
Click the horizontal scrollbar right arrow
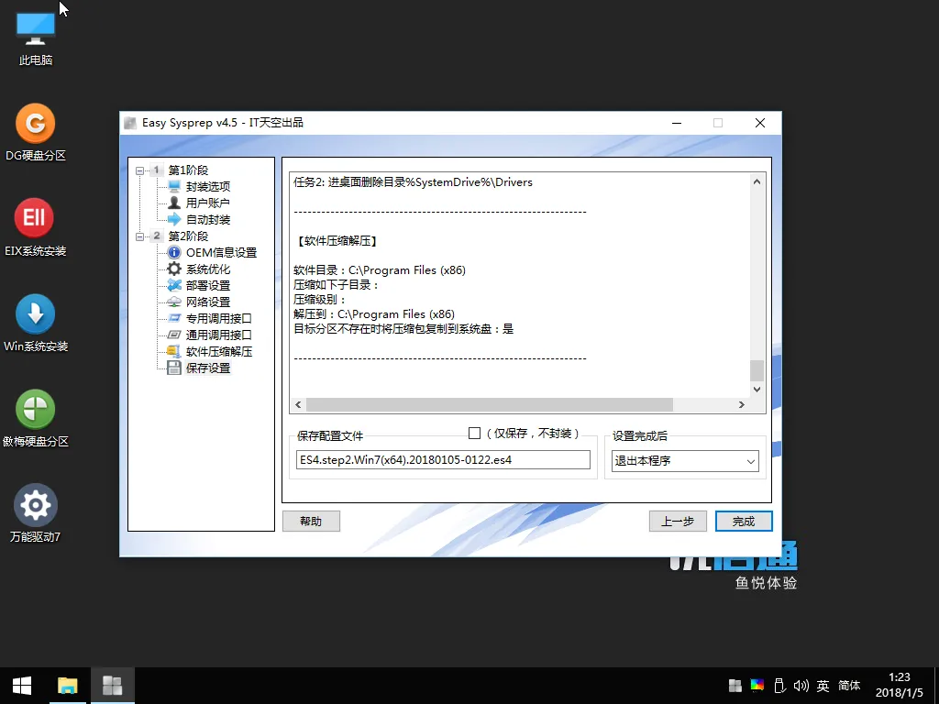point(741,404)
